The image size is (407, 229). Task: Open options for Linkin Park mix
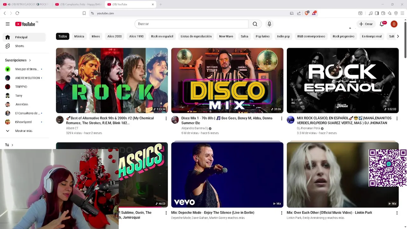(397, 213)
